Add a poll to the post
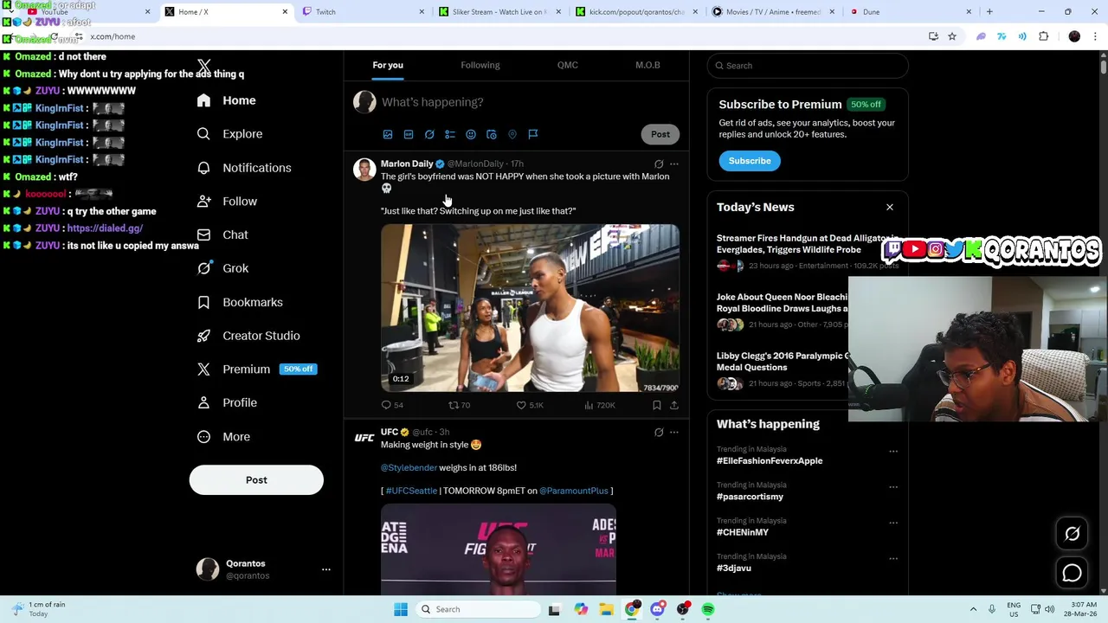Screen dimensions: 1108x623 click(450, 134)
